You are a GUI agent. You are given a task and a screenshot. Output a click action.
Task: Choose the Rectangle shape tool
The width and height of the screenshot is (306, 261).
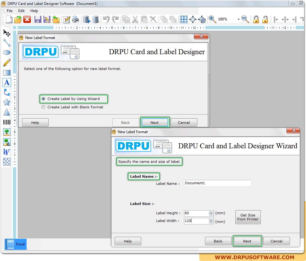coord(7,73)
